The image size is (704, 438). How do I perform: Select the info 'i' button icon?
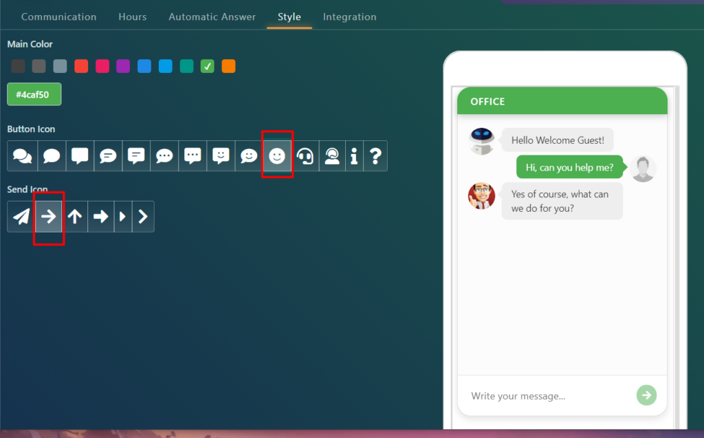(353, 156)
